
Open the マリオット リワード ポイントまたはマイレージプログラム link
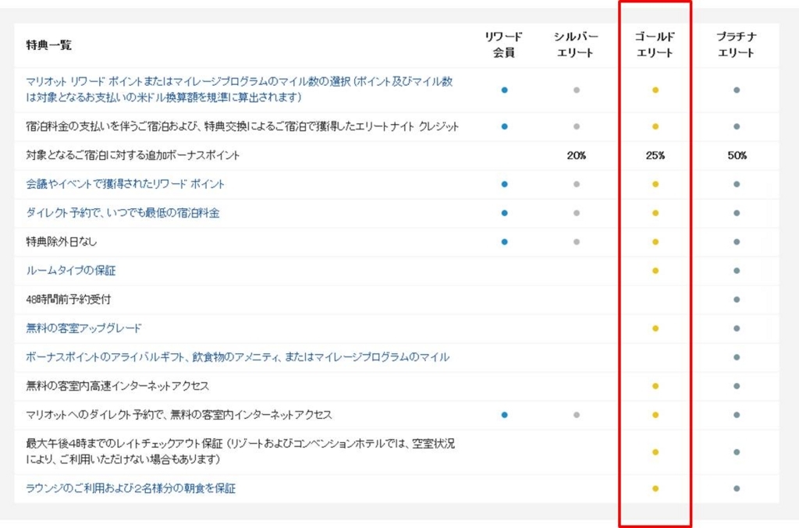(240, 89)
